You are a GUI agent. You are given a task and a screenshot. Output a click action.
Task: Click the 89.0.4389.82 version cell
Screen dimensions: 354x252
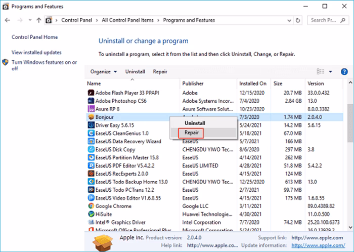(x=321, y=206)
